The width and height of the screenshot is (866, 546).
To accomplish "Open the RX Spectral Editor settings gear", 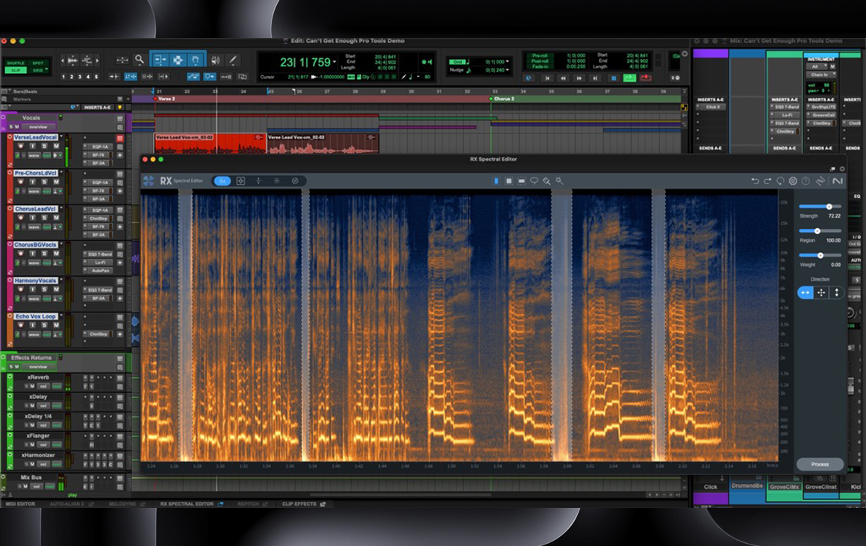I will point(794,181).
